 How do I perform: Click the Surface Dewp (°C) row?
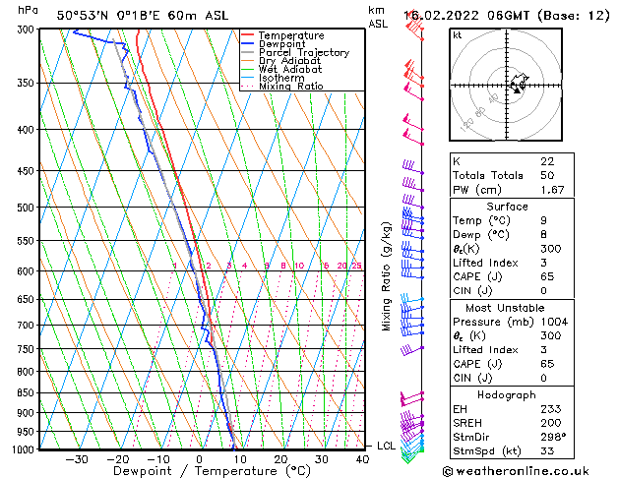[x=512, y=235]
